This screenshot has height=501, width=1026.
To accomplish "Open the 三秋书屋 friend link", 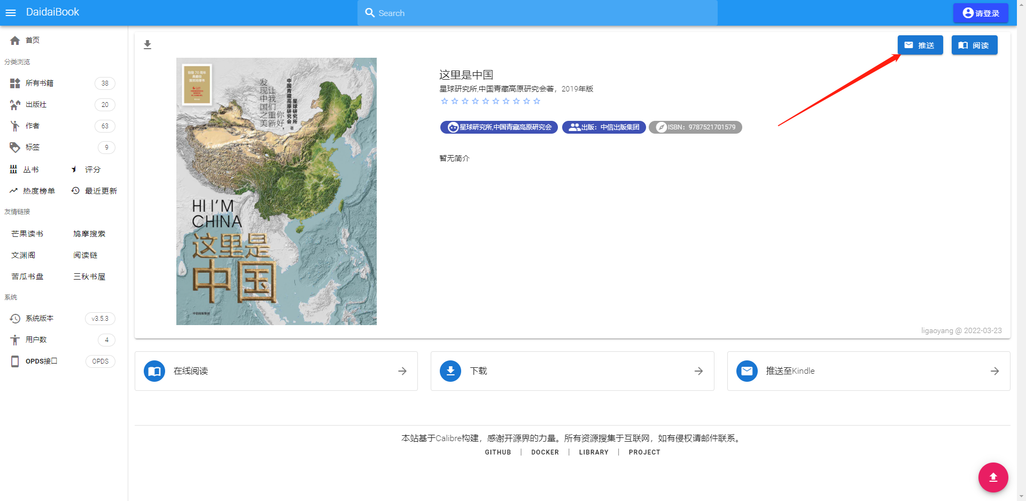I will [89, 276].
